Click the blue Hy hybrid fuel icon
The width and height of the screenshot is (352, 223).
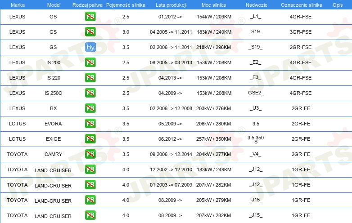click(90, 47)
